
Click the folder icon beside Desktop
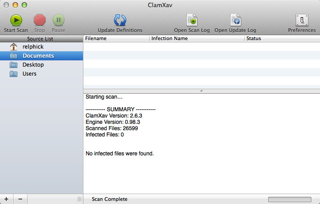point(14,65)
